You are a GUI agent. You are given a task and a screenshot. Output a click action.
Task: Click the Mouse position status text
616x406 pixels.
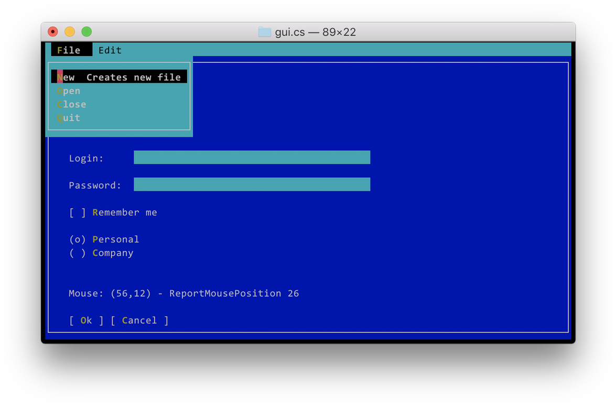(183, 293)
